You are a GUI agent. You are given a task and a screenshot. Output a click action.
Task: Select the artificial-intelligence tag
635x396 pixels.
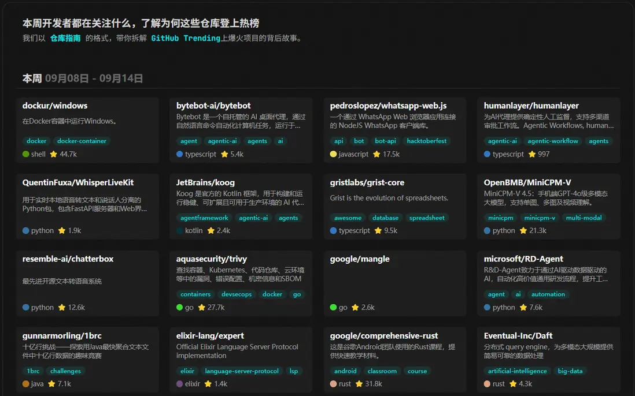[517, 371]
